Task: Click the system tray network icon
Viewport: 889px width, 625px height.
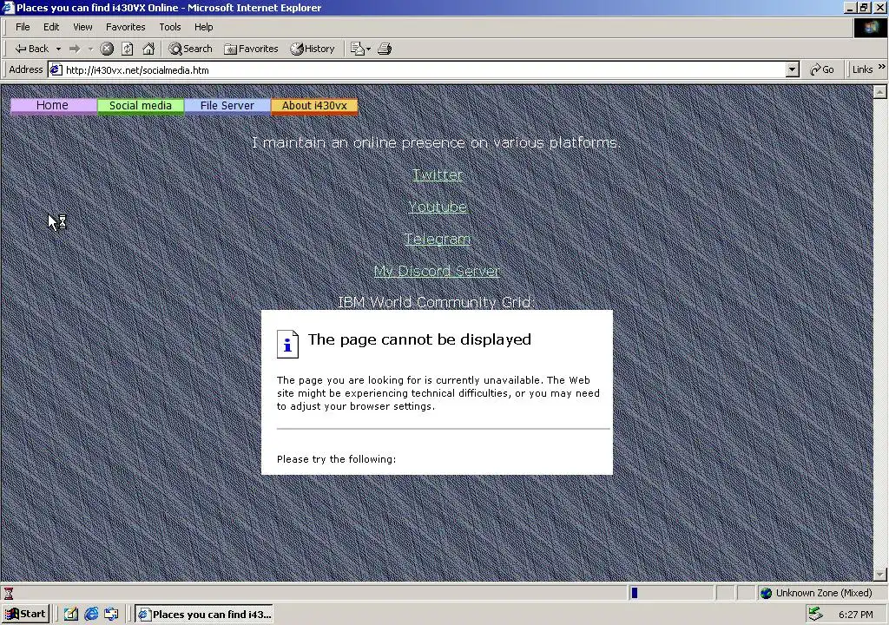Action: point(816,614)
